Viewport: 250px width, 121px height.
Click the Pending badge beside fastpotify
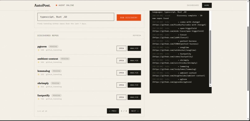pos(56,95)
